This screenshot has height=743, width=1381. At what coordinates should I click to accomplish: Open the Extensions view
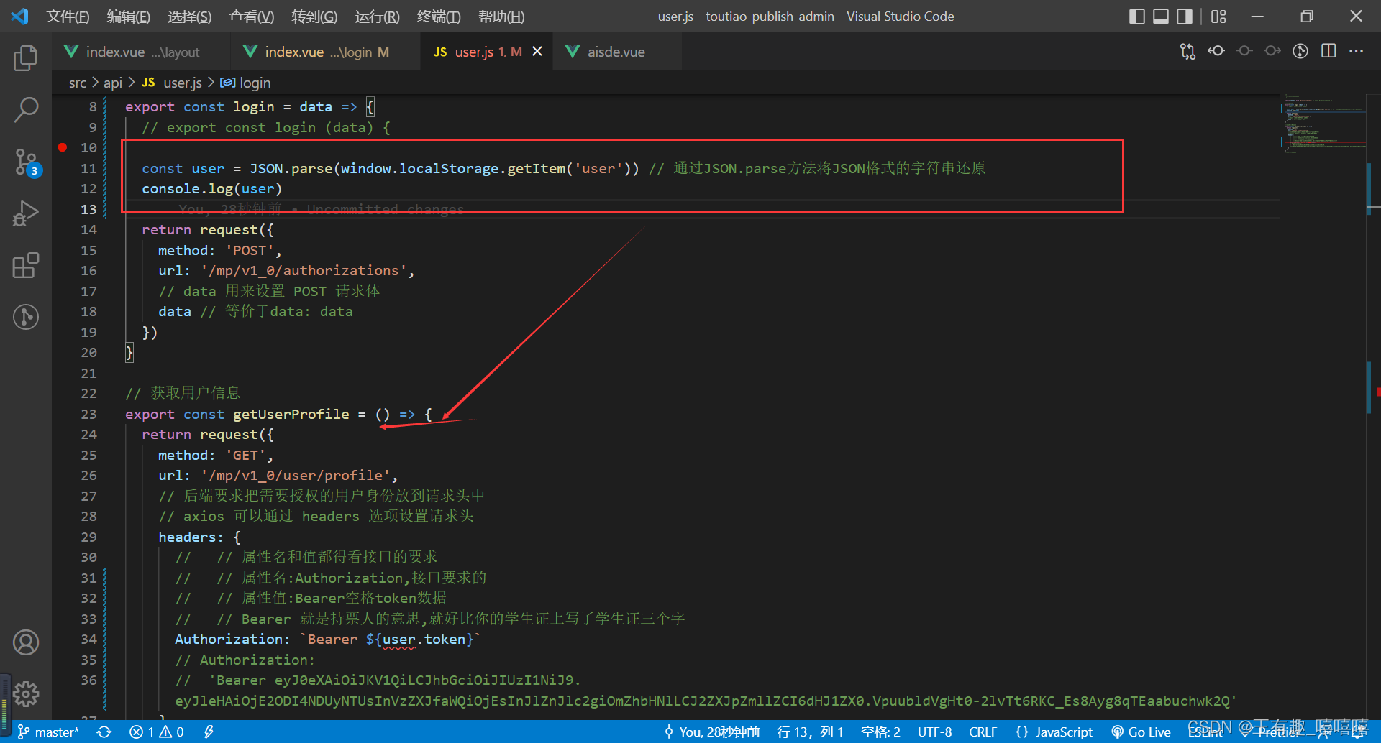coord(26,265)
